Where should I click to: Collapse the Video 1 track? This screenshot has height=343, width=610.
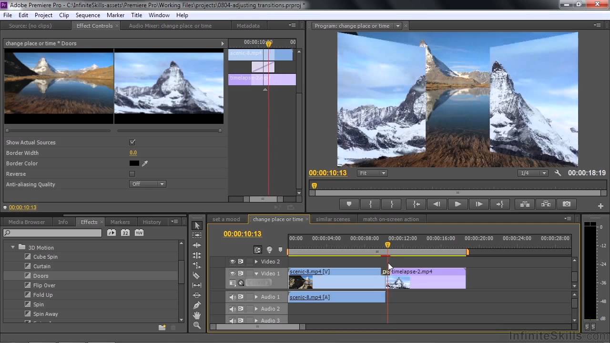click(x=256, y=273)
